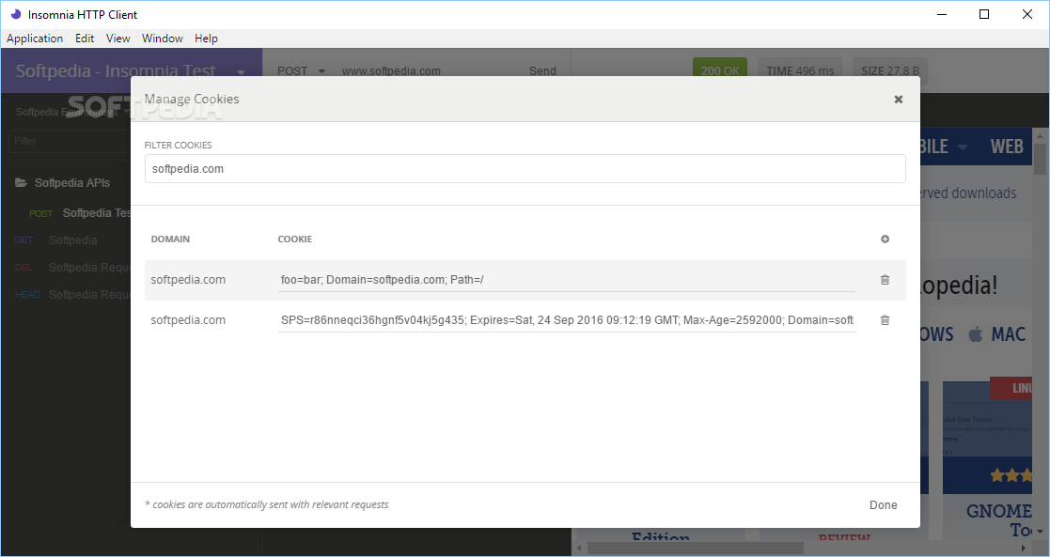Click the 200 OK status badge

coord(720,70)
